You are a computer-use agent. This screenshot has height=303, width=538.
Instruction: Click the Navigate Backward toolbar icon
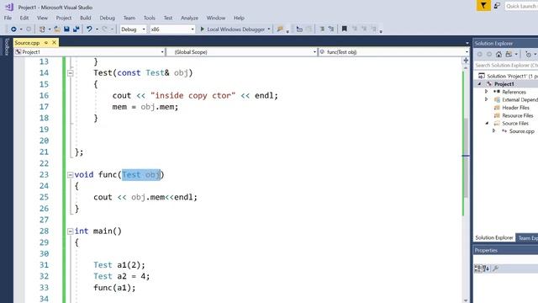click(x=13, y=29)
